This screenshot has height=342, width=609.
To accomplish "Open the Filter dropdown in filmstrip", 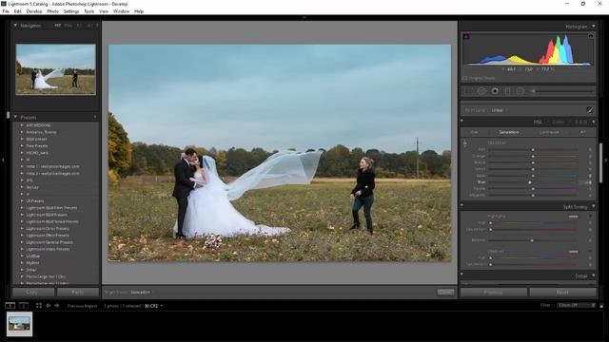I will [576, 305].
